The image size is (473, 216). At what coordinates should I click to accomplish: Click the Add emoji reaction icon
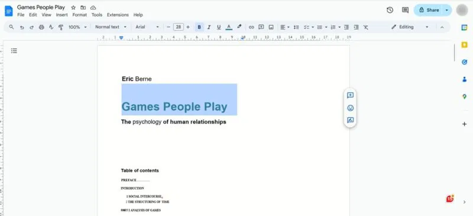(350, 108)
